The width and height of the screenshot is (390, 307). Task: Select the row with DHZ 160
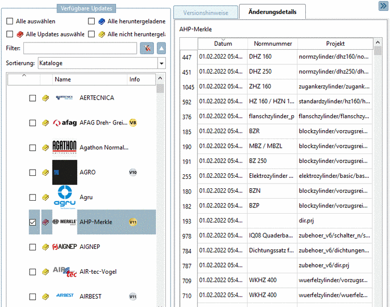click(276, 57)
